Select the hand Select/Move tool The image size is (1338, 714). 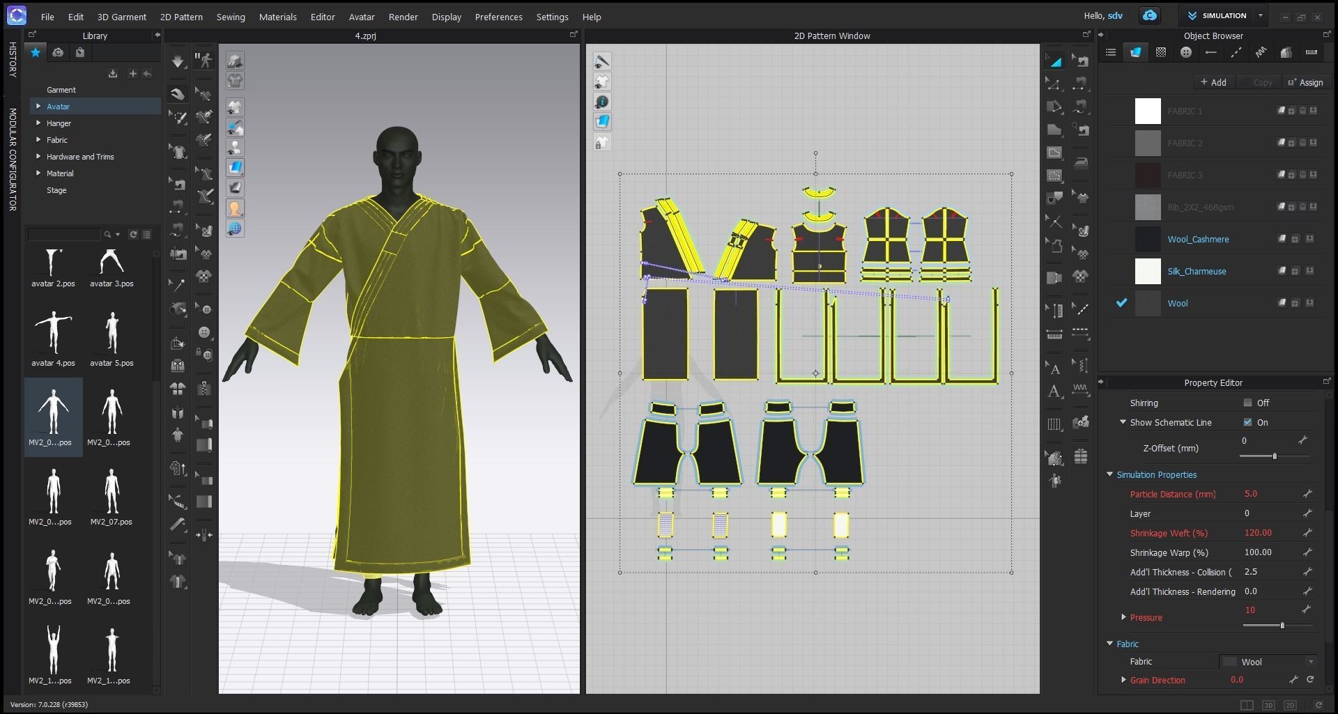click(x=178, y=94)
